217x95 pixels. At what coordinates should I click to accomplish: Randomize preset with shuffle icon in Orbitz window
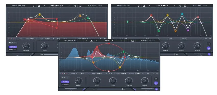tap(127, 41)
